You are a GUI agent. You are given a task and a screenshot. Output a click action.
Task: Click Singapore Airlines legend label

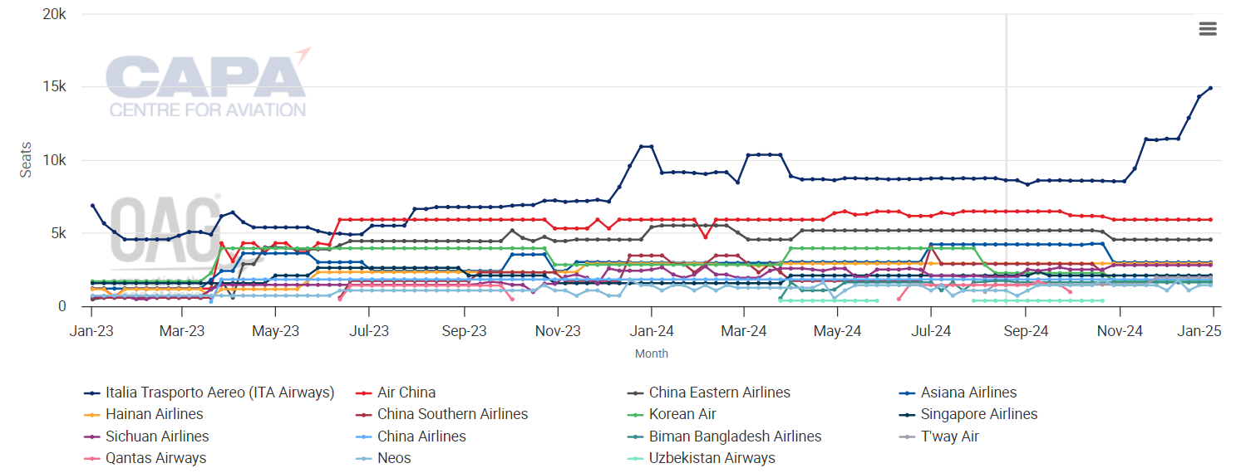978,414
